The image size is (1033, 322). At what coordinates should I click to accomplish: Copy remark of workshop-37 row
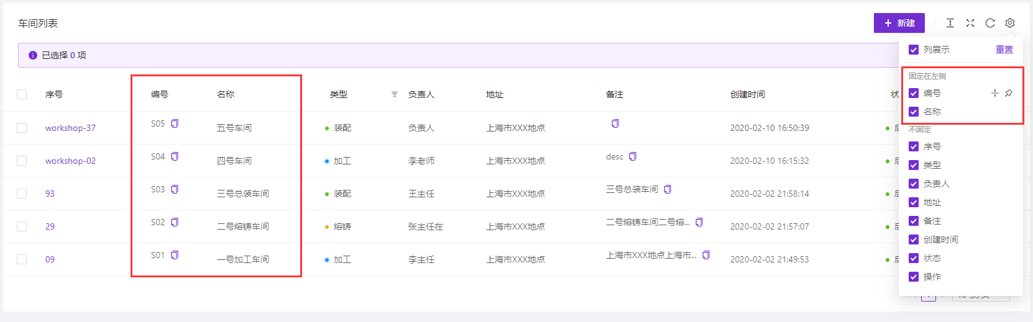615,123
